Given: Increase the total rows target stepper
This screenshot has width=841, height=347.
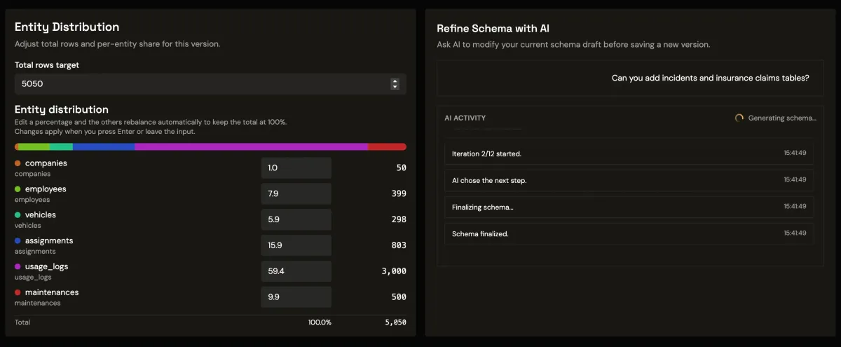Looking at the screenshot, I should pos(395,81).
